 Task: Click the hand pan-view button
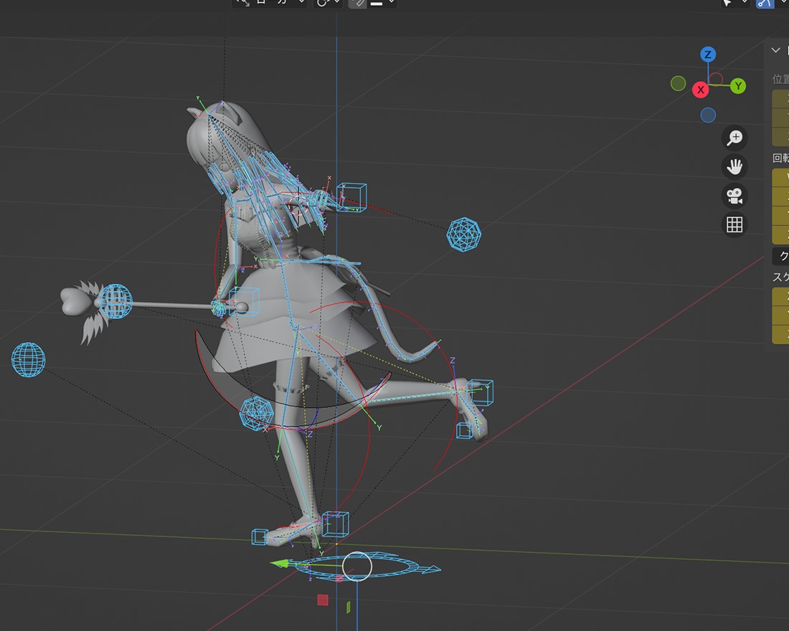(734, 166)
